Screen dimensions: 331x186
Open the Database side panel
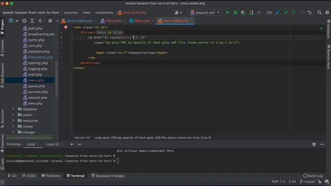pos(328,29)
